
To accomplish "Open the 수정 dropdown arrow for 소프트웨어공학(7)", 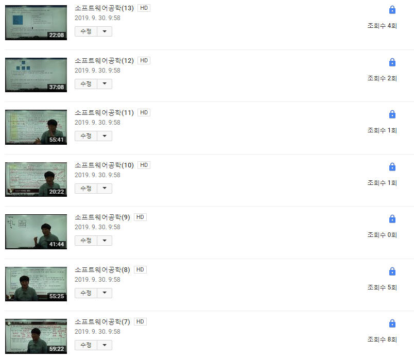I will click(x=105, y=345).
